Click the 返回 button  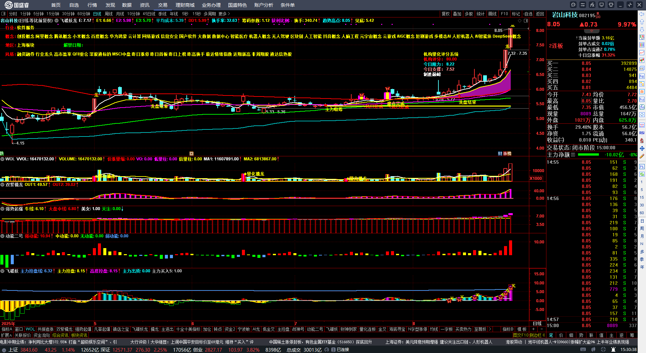pyautogui.click(x=540, y=14)
